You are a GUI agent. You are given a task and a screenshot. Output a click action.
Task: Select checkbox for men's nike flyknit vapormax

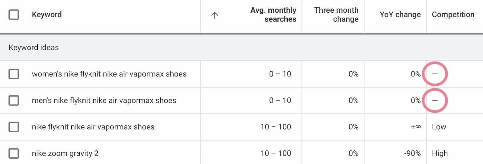pyautogui.click(x=14, y=101)
